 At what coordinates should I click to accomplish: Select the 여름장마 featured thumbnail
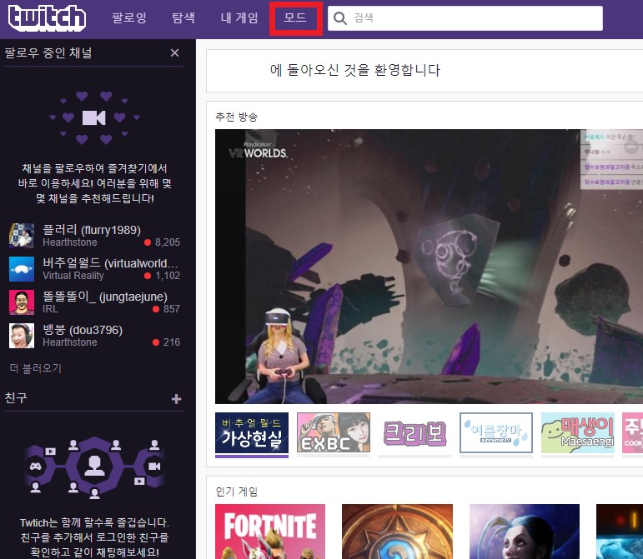[x=496, y=433]
